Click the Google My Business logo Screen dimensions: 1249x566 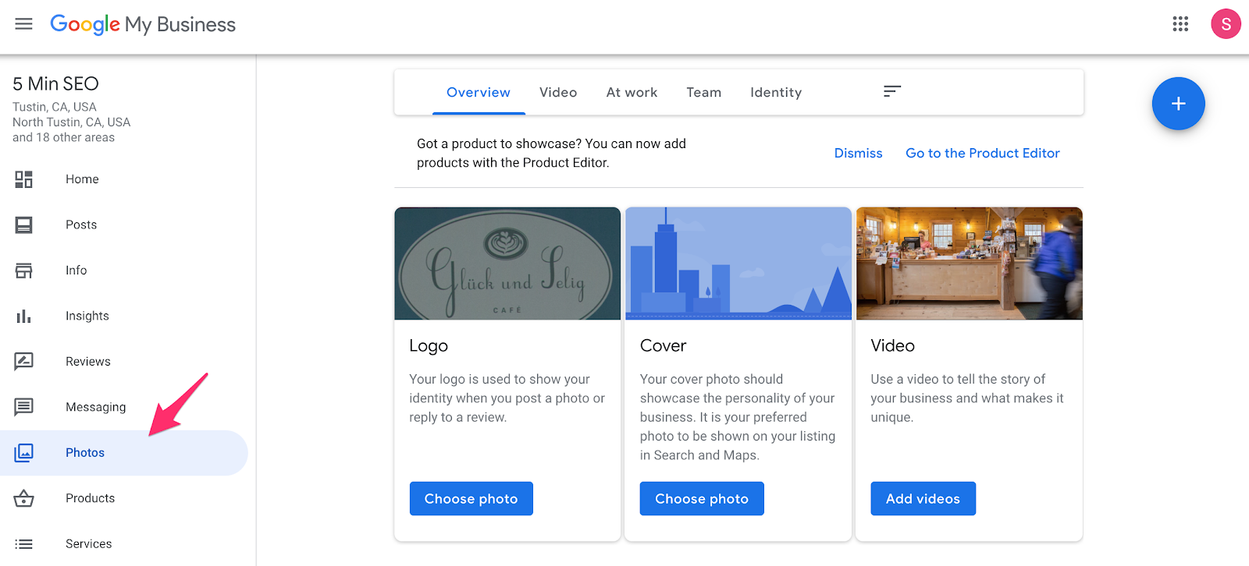click(143, 24)
